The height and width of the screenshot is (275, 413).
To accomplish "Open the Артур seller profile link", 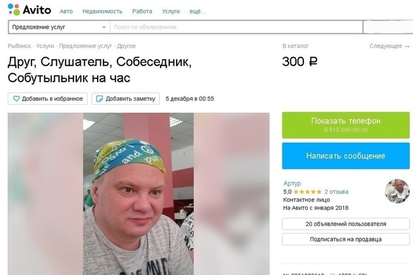I will pos(292,183).
